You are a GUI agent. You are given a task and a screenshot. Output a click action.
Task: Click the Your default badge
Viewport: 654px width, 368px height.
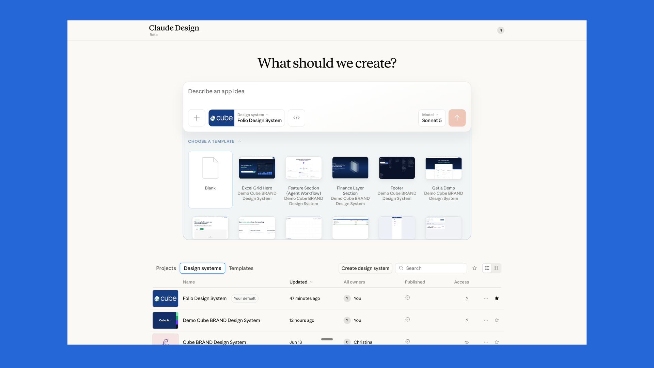(x=245, y=298)
